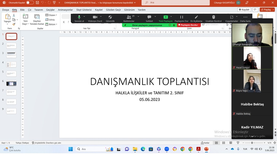
Task: Adjust the %79 zoom slider
Action: point(252,143)
